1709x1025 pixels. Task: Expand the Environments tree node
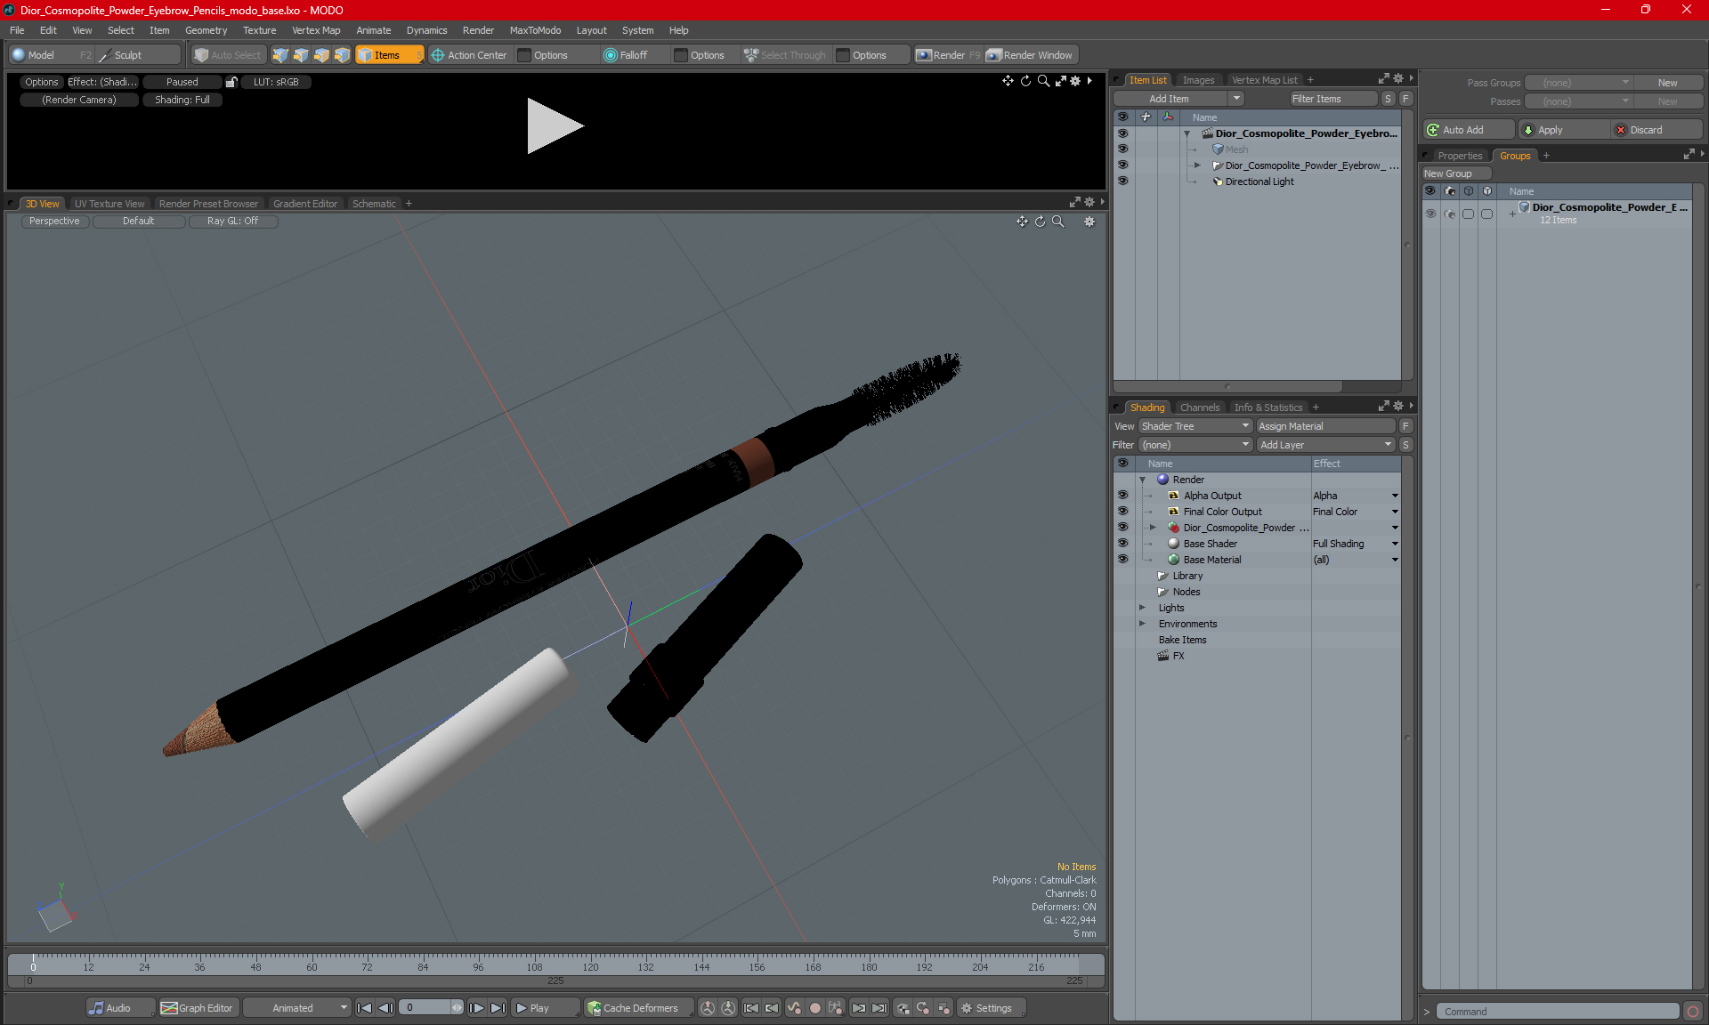pyautogui.click(x=1142, y=624)
